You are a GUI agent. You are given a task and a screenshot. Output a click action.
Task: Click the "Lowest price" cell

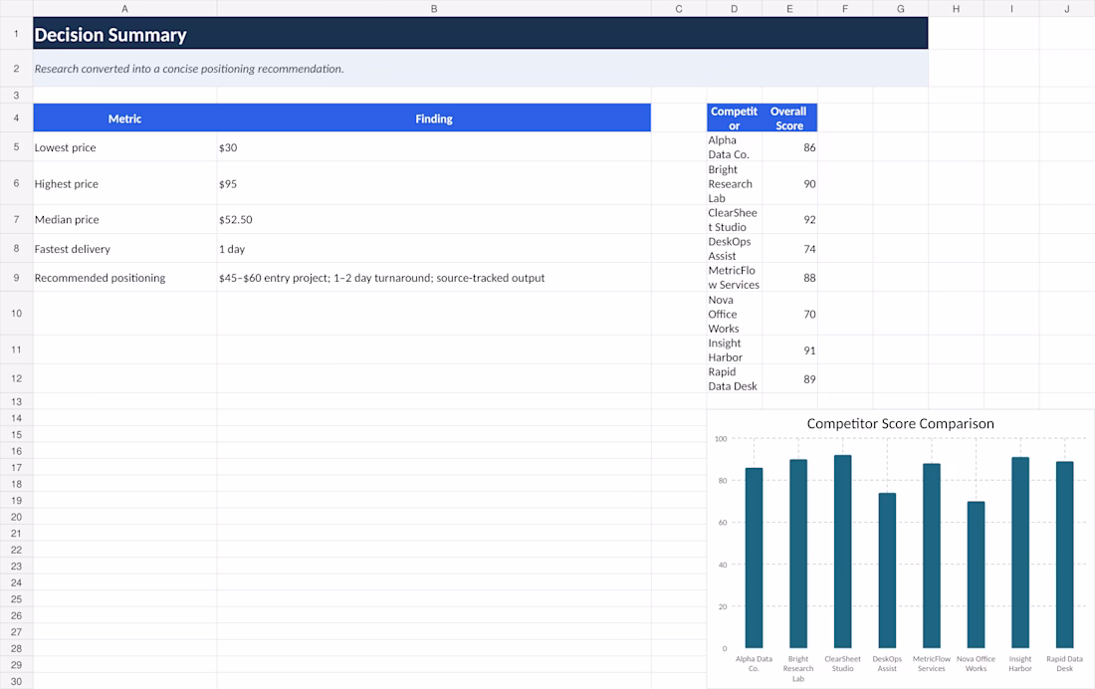[125, 147]
